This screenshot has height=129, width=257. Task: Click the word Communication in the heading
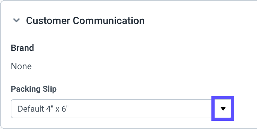[x=109, y=21]
